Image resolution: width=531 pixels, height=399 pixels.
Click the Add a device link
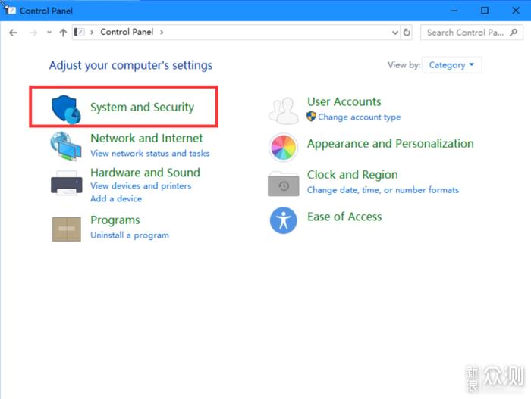click(x=116, y=199)
